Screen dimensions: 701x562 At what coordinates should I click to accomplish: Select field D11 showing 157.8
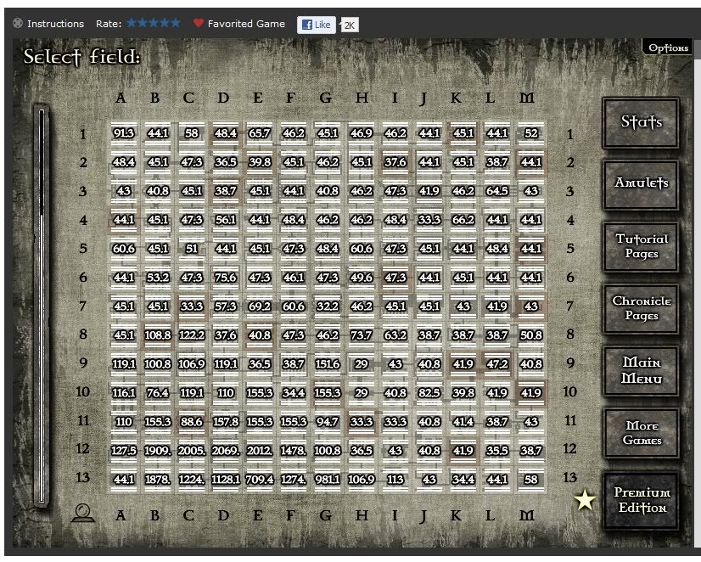click(x=226, y=422)
